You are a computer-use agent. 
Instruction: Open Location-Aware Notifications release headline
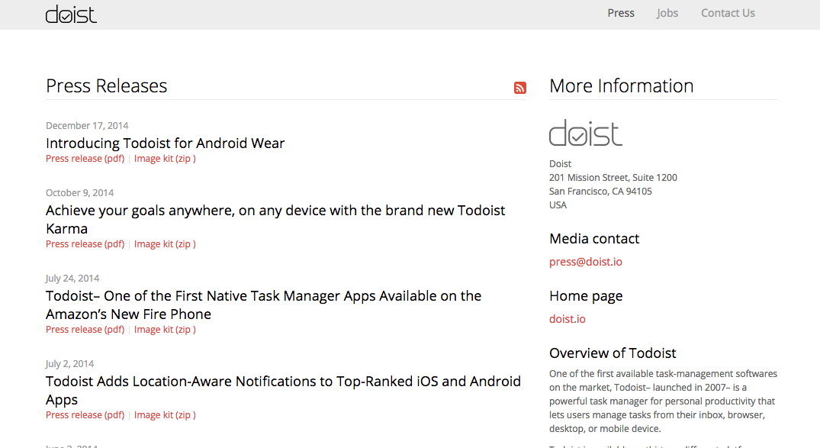pos(283,390)
